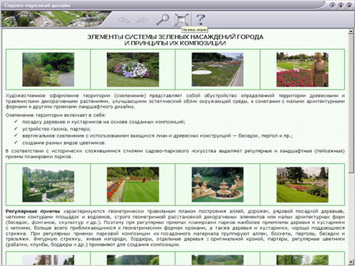Image resolution: width=355 pixels, height=266 pixels.
Task: Open the magnifying glass search tool
Action: [x=162, y=20]
